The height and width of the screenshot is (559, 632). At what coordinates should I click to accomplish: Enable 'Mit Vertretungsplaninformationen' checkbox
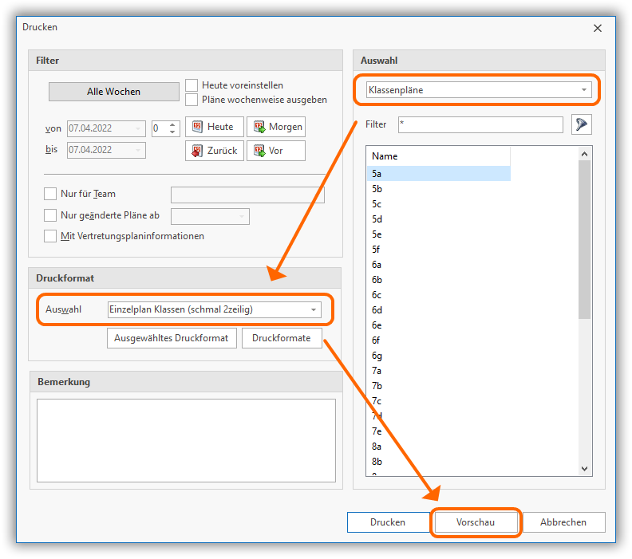50,236
